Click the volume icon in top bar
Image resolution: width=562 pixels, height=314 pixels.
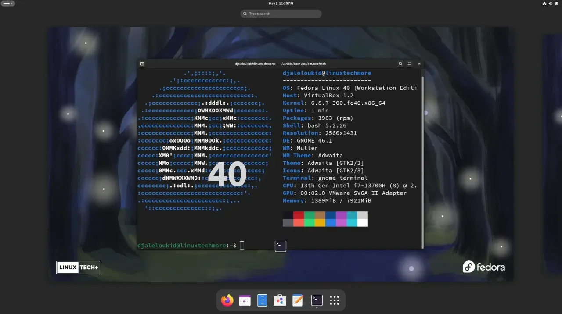[x=550, y=4]
